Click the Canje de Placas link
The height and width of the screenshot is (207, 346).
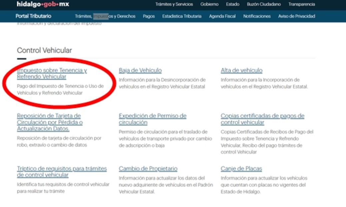tap(241, 169)
